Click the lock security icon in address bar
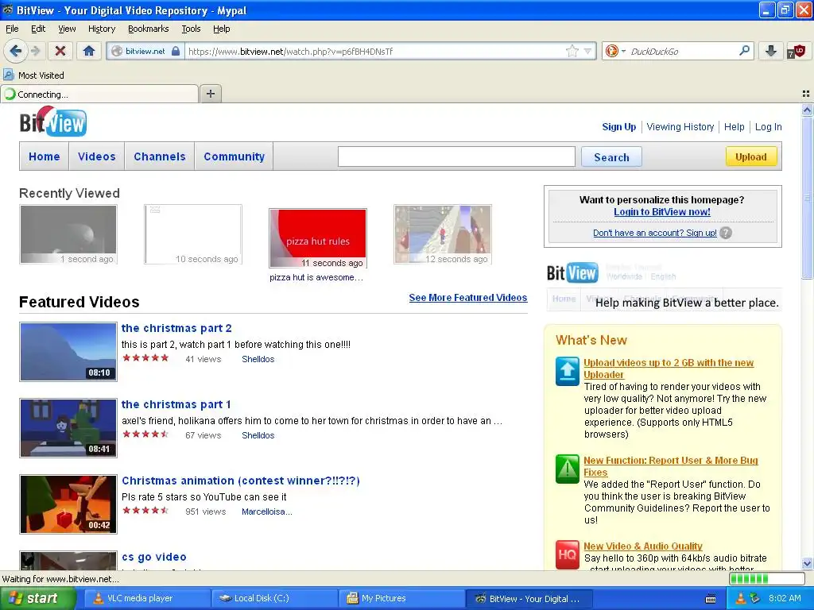The height and width of the screenshot is (610, 814). point(176,52)
